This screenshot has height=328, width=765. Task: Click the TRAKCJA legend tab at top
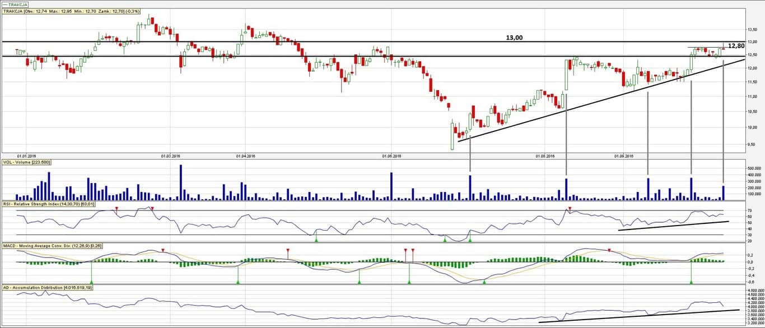coord(15,4)
